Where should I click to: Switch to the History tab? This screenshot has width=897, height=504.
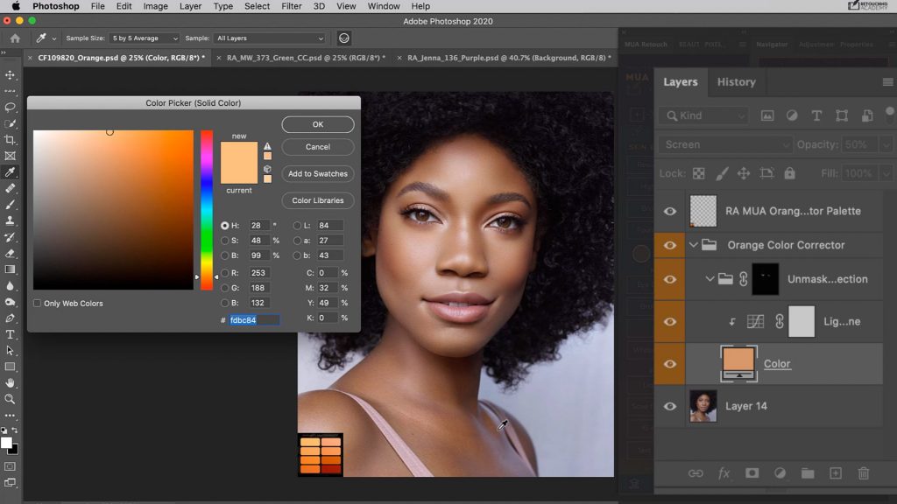click(736, 81)
